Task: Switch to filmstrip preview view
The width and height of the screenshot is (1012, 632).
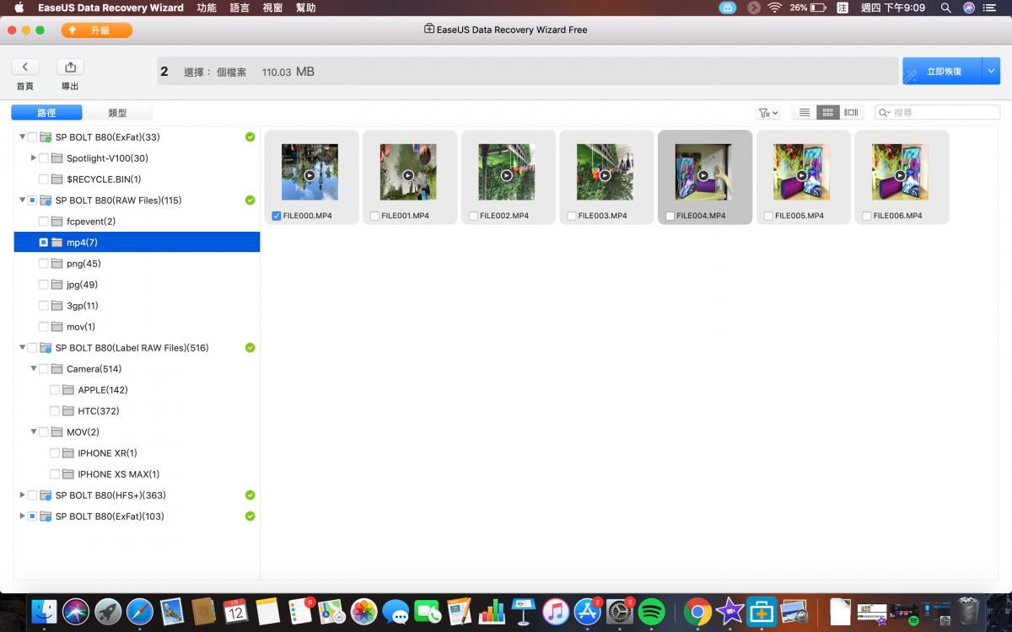Action: (851, 113)
